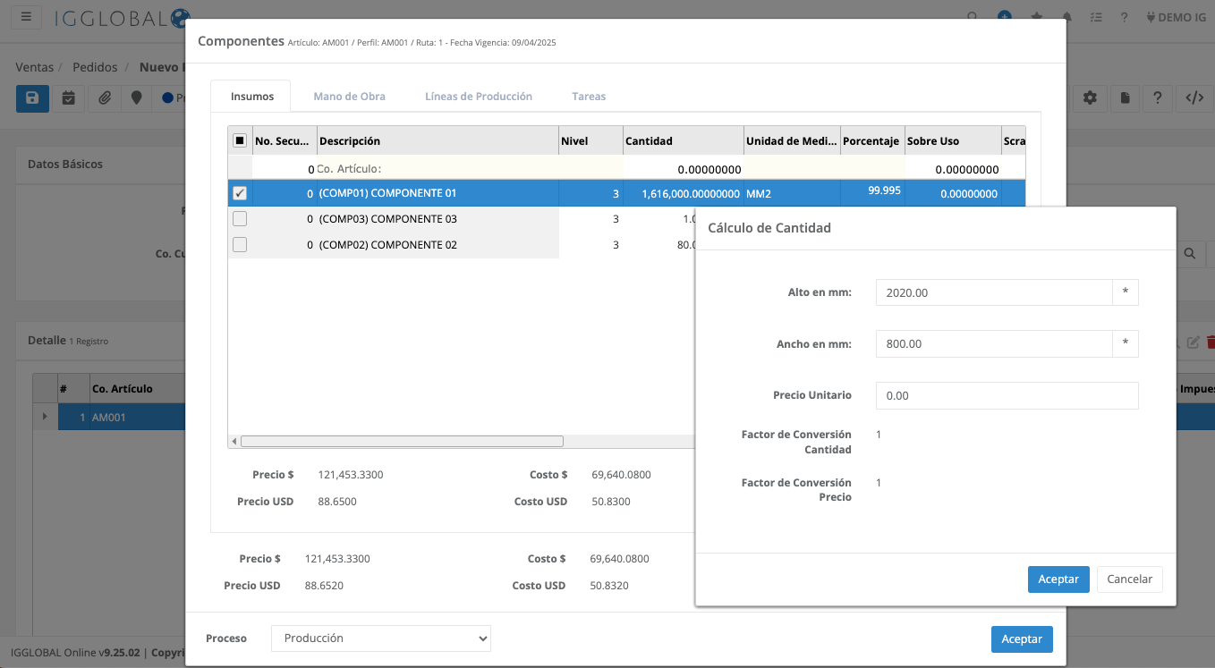Click the paperclip attachments icon
This screenshot has height=668, width=1215.
coord(105,98)
